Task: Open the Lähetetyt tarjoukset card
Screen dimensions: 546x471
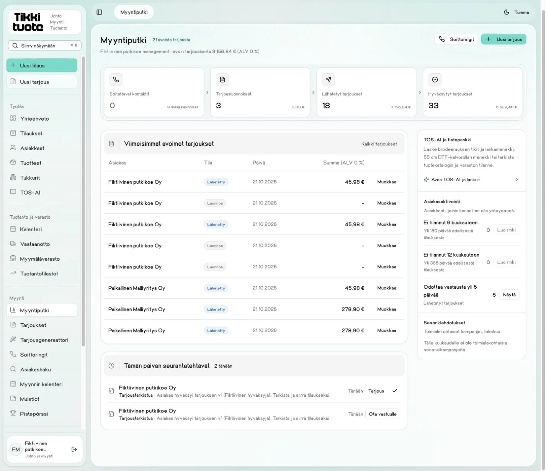Action: point(366,92)
